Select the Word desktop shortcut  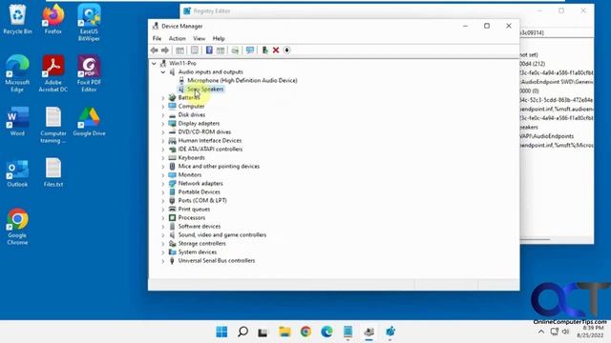coord(17,121)
